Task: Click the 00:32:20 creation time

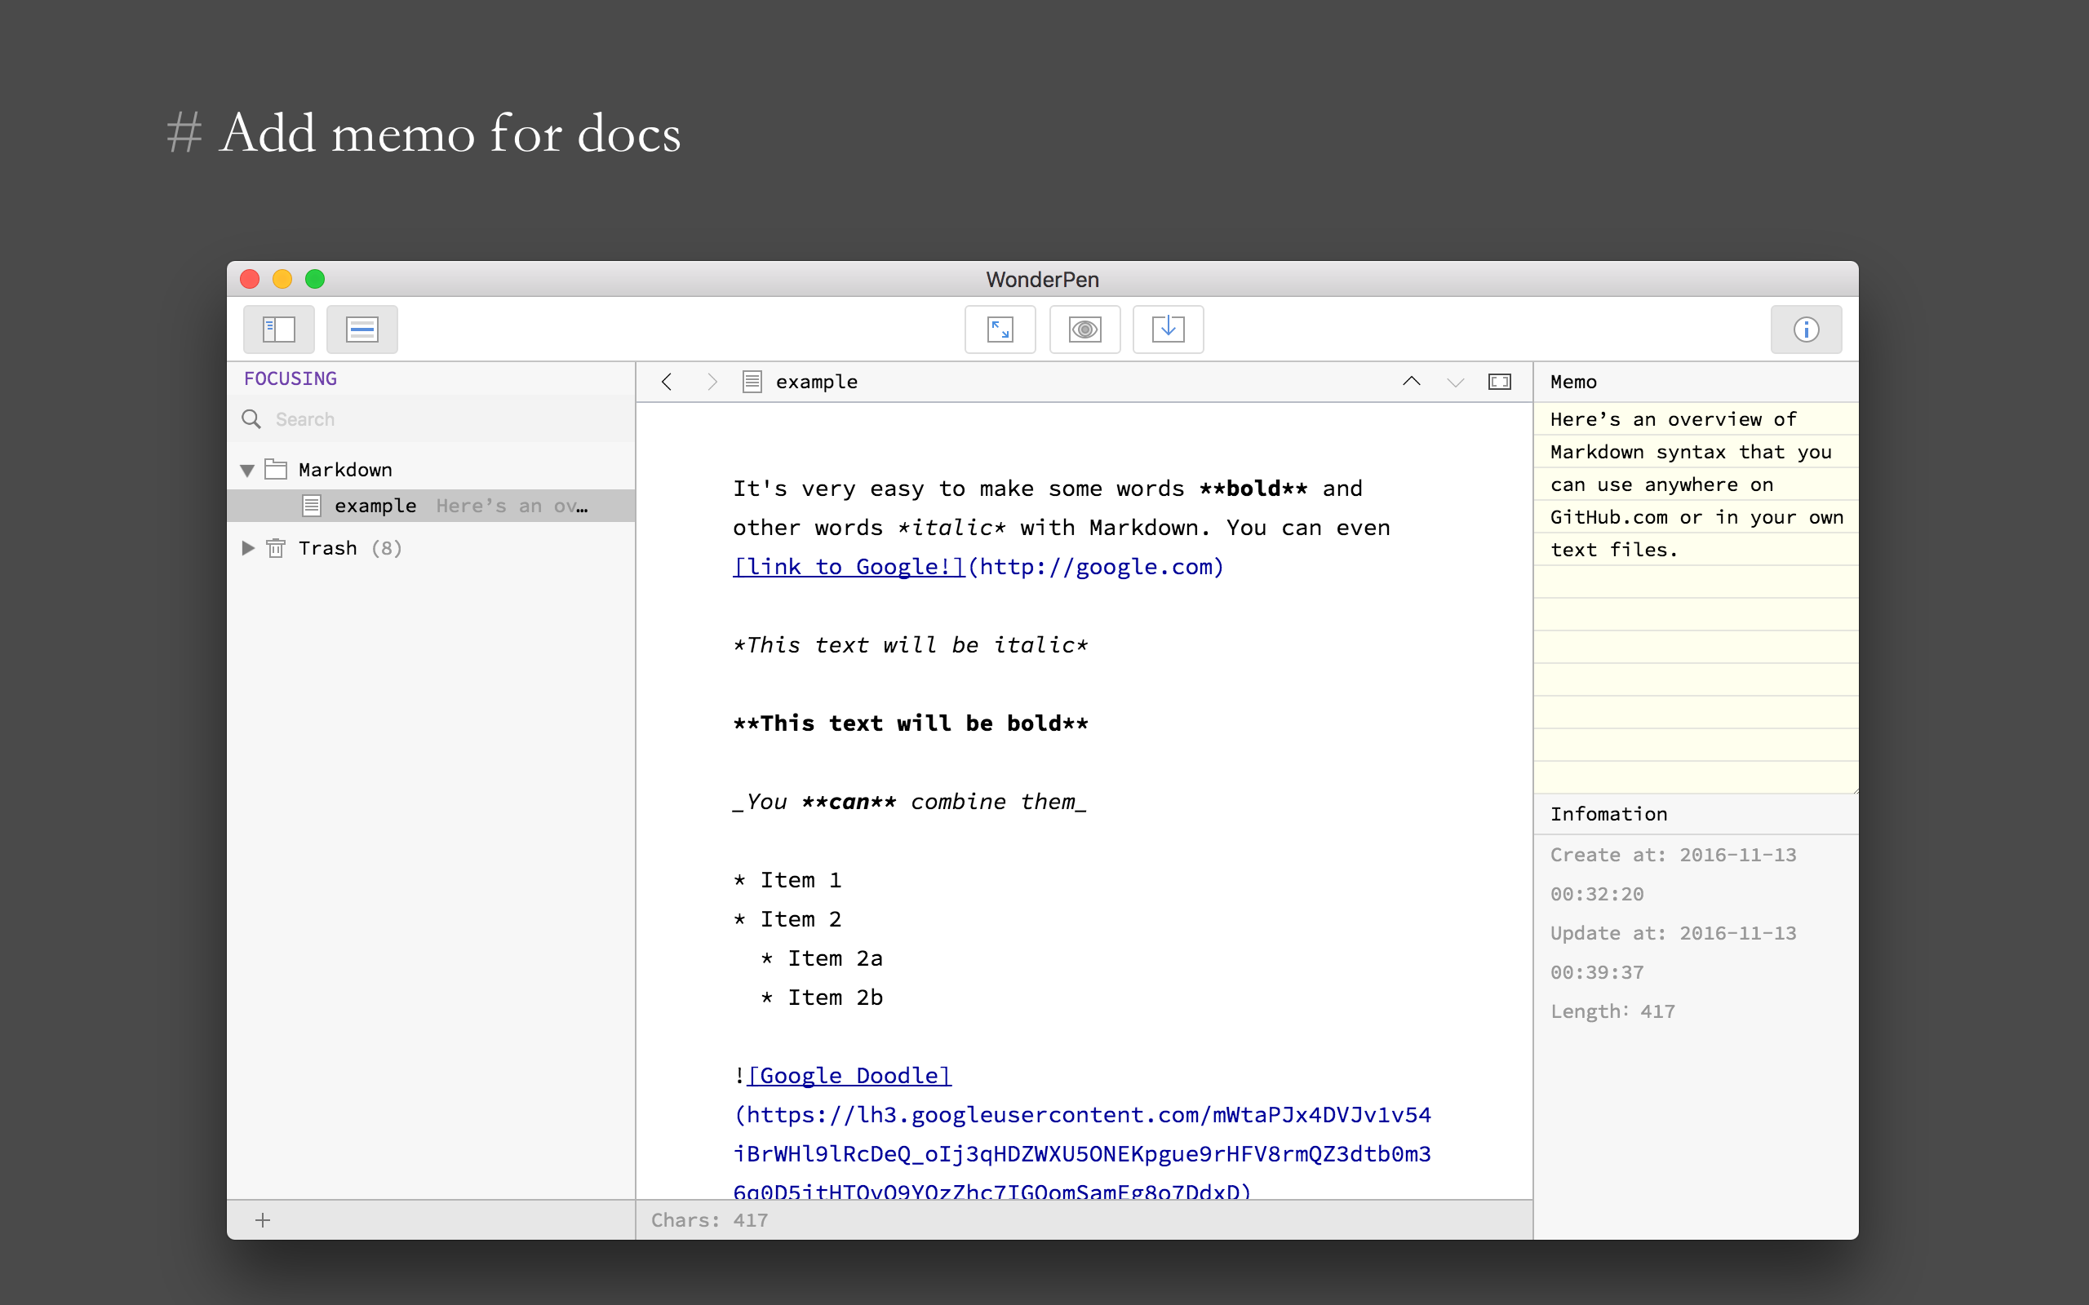Action: [1597, 894]
